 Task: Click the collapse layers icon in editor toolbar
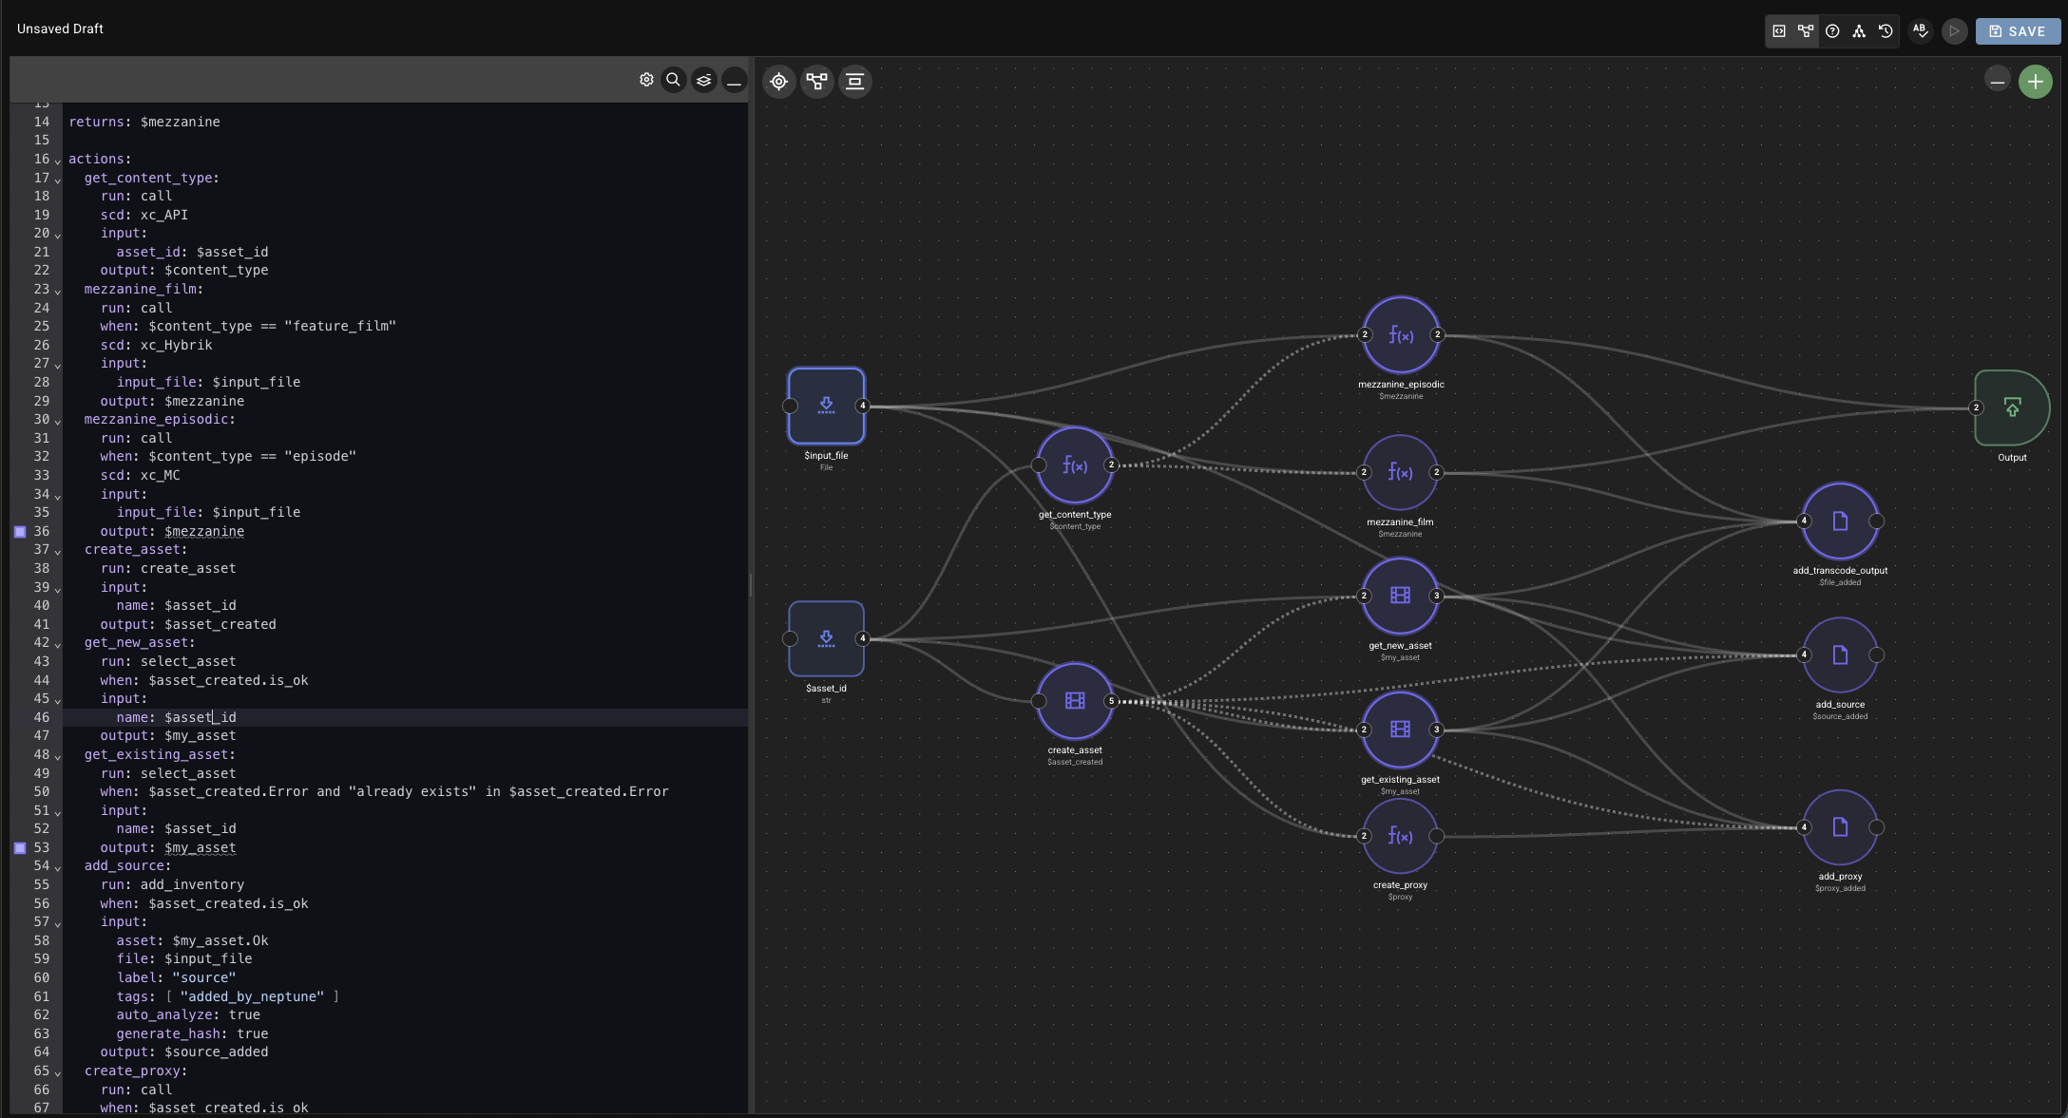(x=703, y=80)
